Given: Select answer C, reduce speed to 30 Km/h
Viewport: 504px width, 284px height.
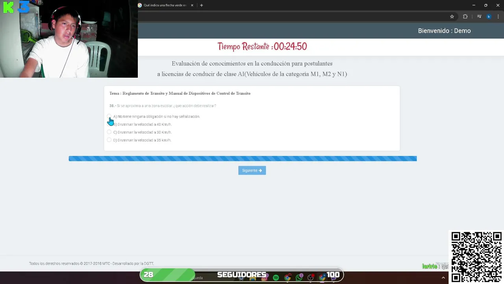Looking at the screenshot, I should [109, 132].
